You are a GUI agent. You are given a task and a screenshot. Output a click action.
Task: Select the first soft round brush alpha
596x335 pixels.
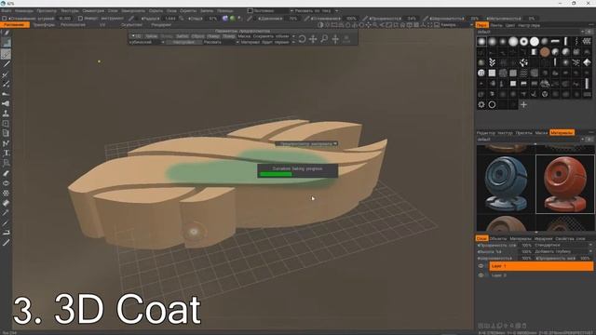pyautogui.click(x=481, y=41)
